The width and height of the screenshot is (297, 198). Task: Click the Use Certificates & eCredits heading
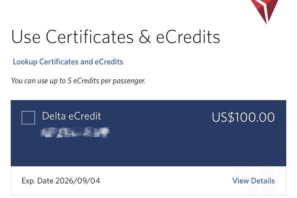click(x=115, y=37)
